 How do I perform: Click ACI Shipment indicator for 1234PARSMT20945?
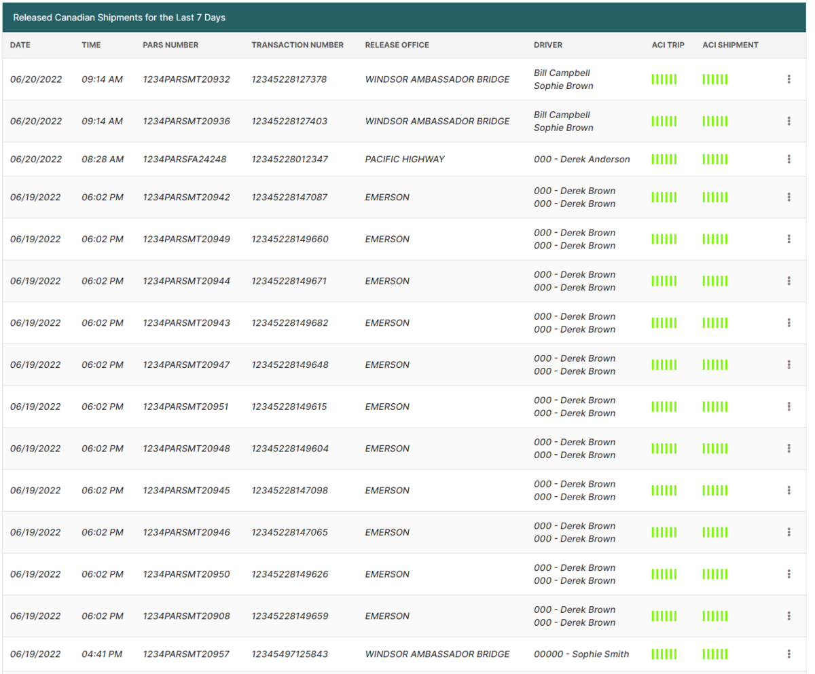pyautogui.click(x=714, y=491)
